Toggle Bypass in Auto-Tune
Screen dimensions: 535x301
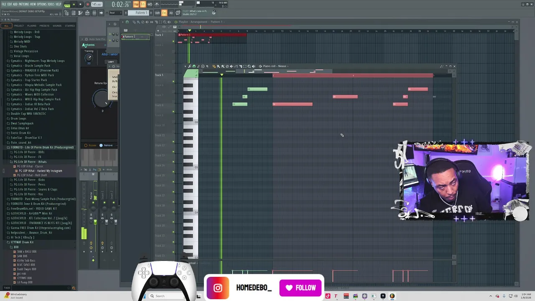pyautogui.click(x=90, y=145)
